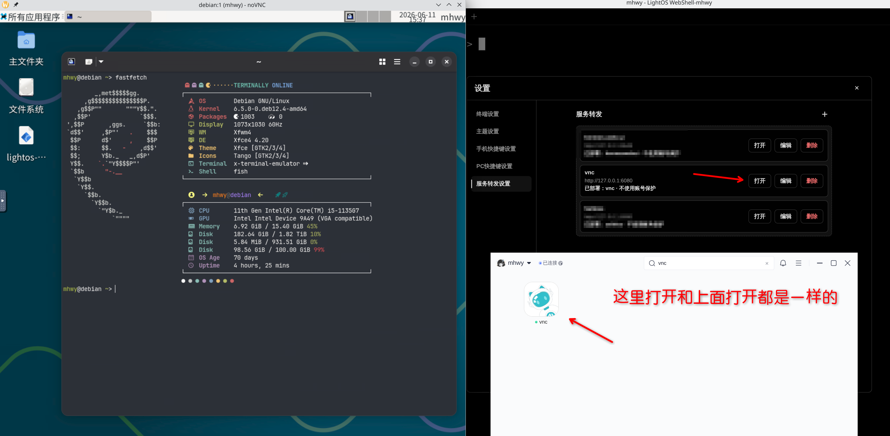Screen dimensions: 890x436
Task: Open the mhwy user menu in the panel
Action: pos(453,17)
